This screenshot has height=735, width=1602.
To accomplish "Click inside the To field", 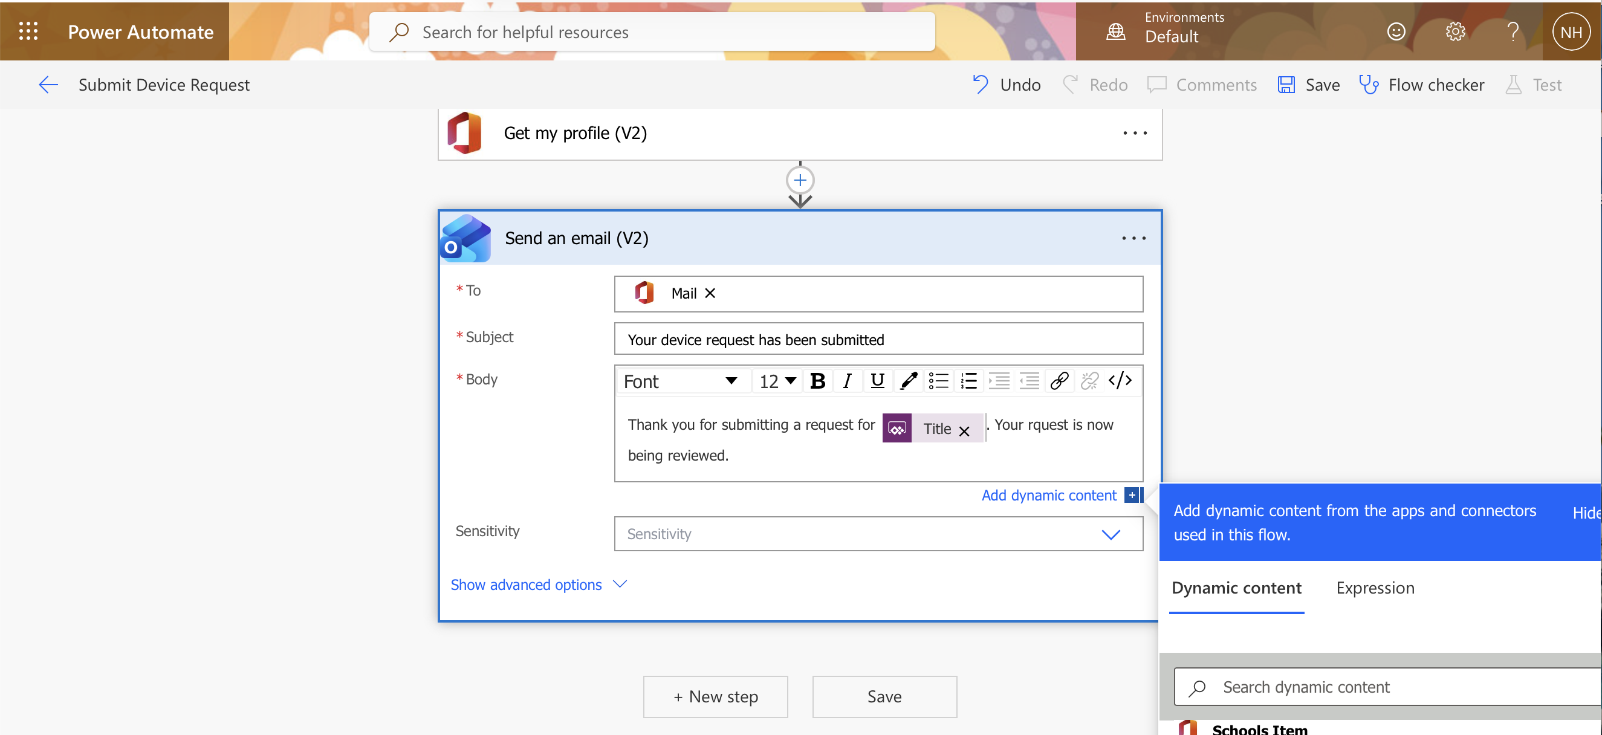I will coord(878,294).
